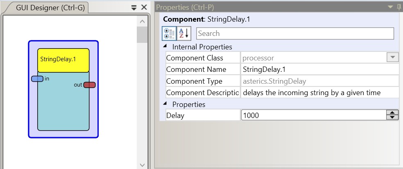Increase the Delay value with up arrow

392,113
